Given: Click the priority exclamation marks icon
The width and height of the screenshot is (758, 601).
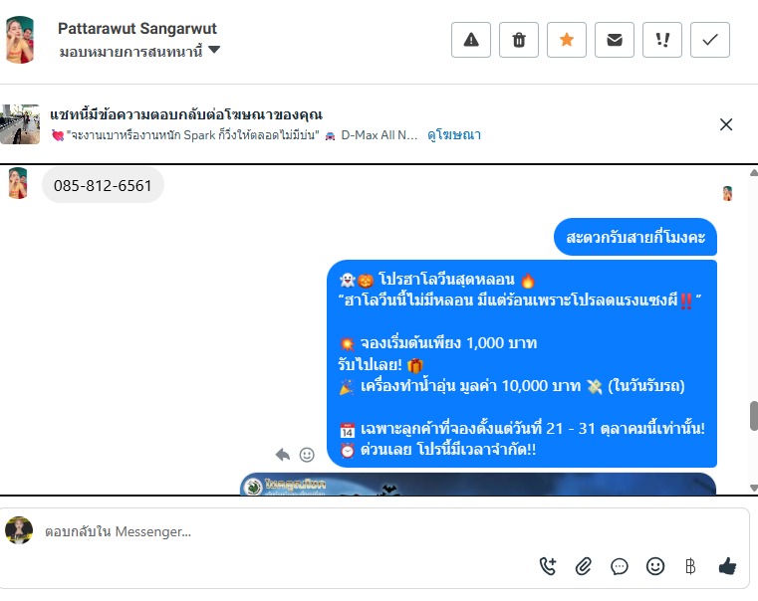Looking at the screenshot, I should tap(662, 40).
